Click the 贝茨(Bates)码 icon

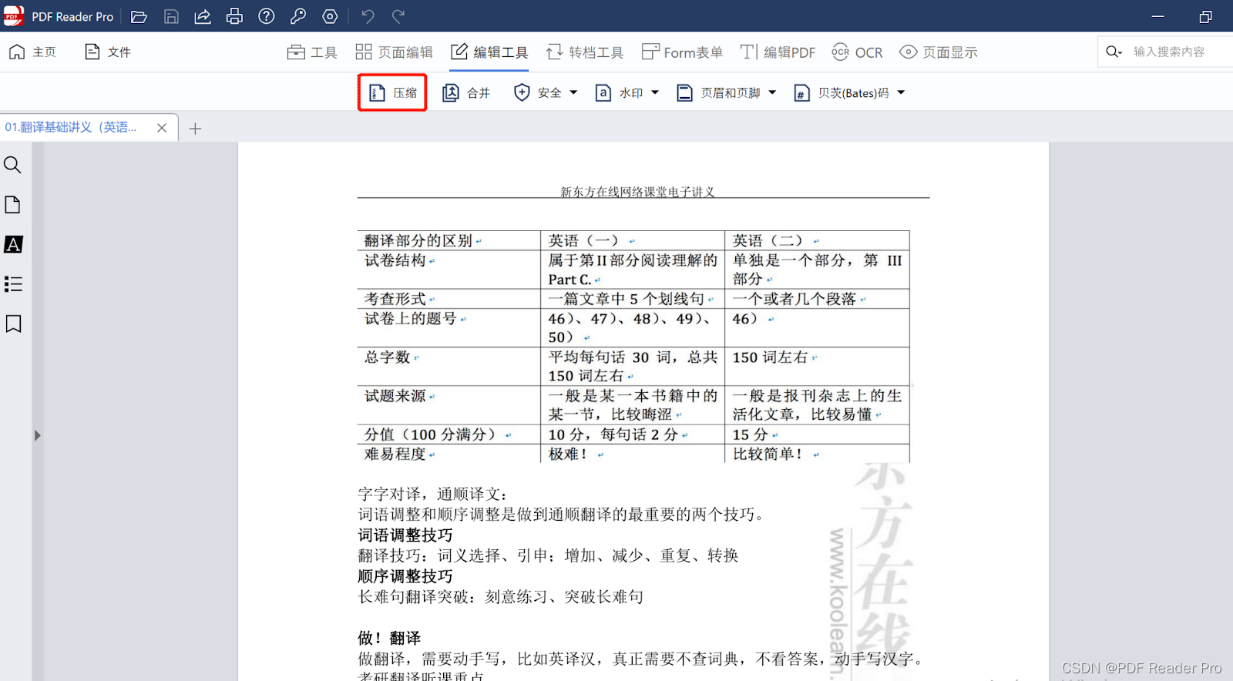tap(801, 93)
